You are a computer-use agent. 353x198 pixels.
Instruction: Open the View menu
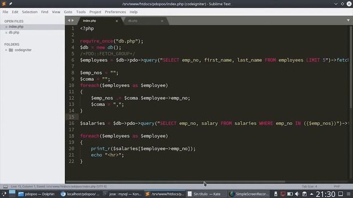coord(56,12)
